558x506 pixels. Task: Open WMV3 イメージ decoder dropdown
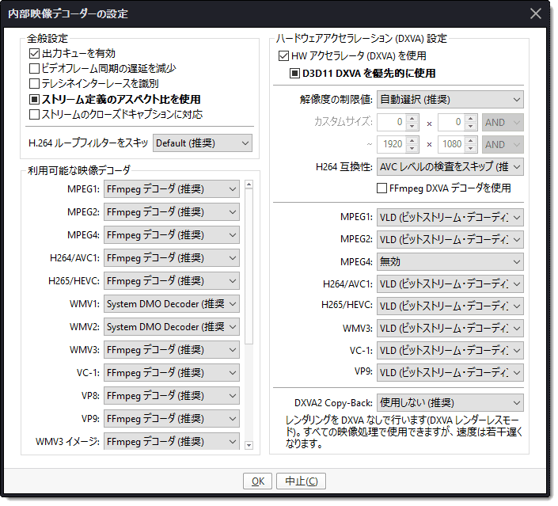tap(172, 441)
